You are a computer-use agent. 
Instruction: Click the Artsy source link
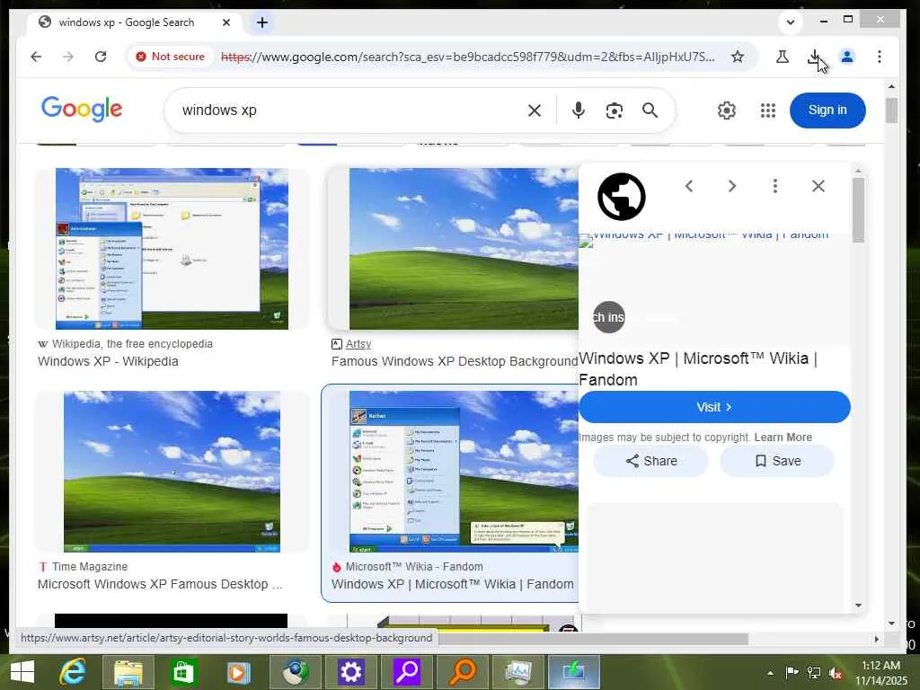(x=358, y=344)
